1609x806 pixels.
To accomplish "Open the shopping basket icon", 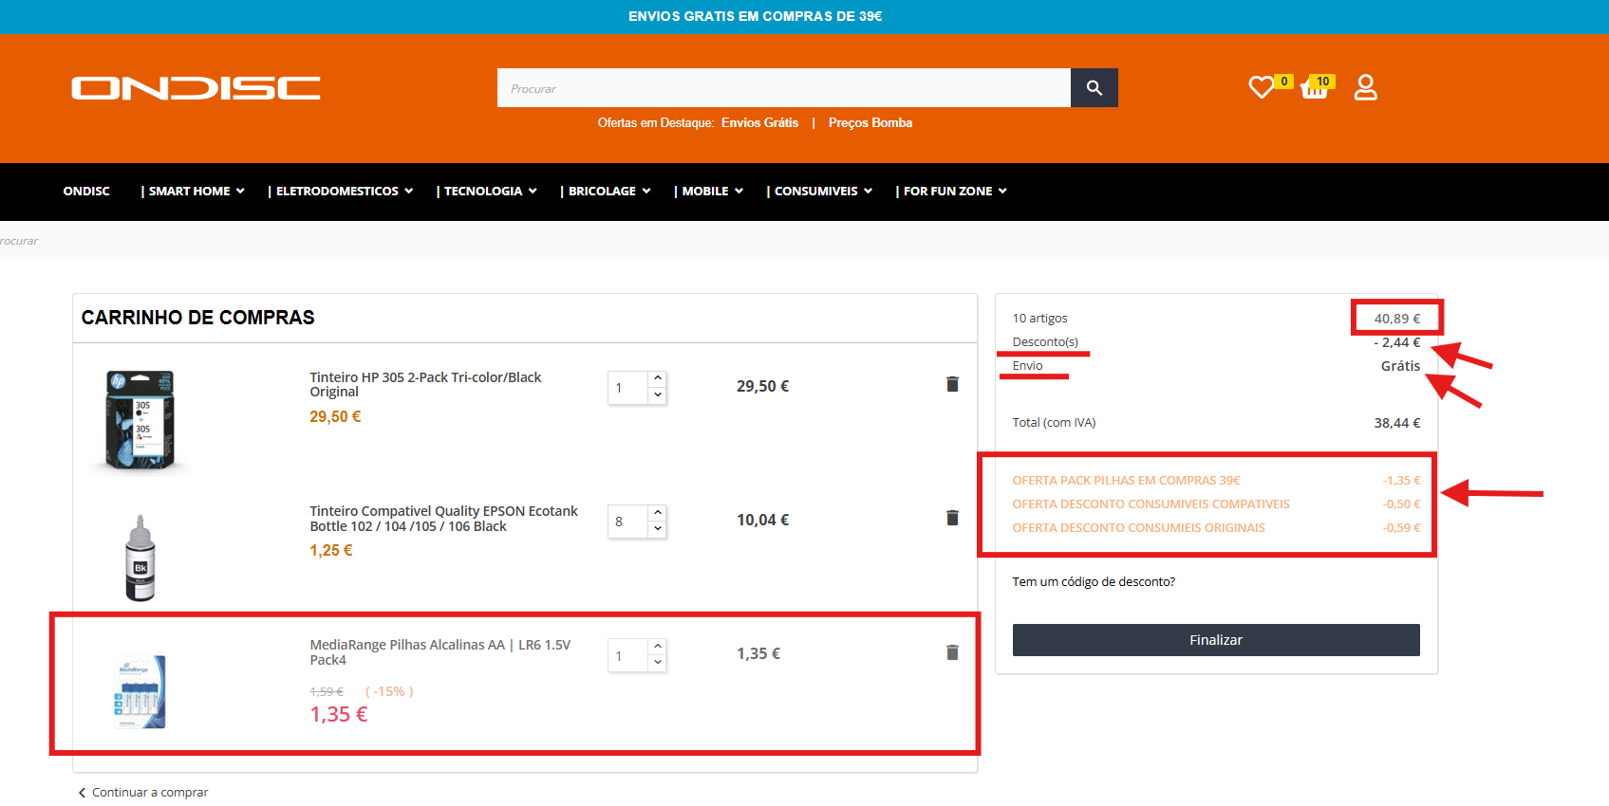I will click(x=1314, y=88).
